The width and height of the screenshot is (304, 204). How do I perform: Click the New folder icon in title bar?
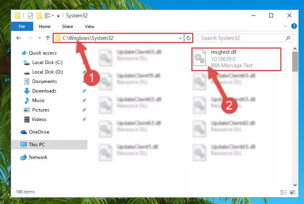(39, 15)
